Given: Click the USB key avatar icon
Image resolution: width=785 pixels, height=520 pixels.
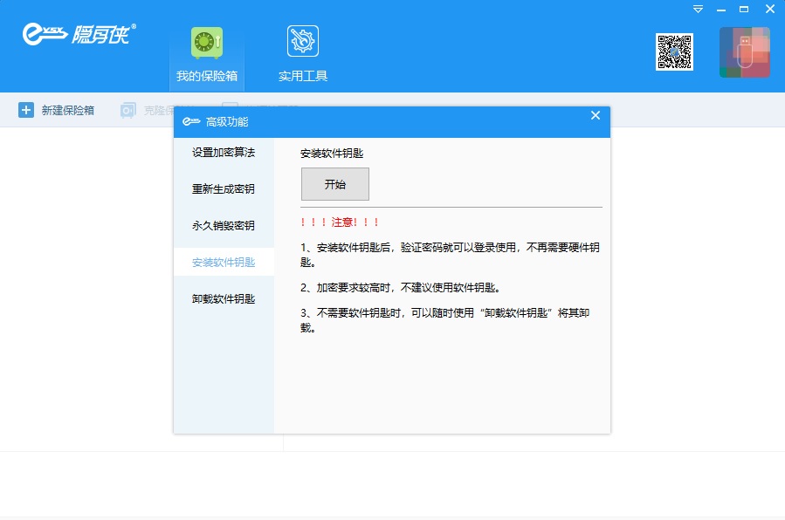Looking at the screenshot, I should click(x=744, y=52).
